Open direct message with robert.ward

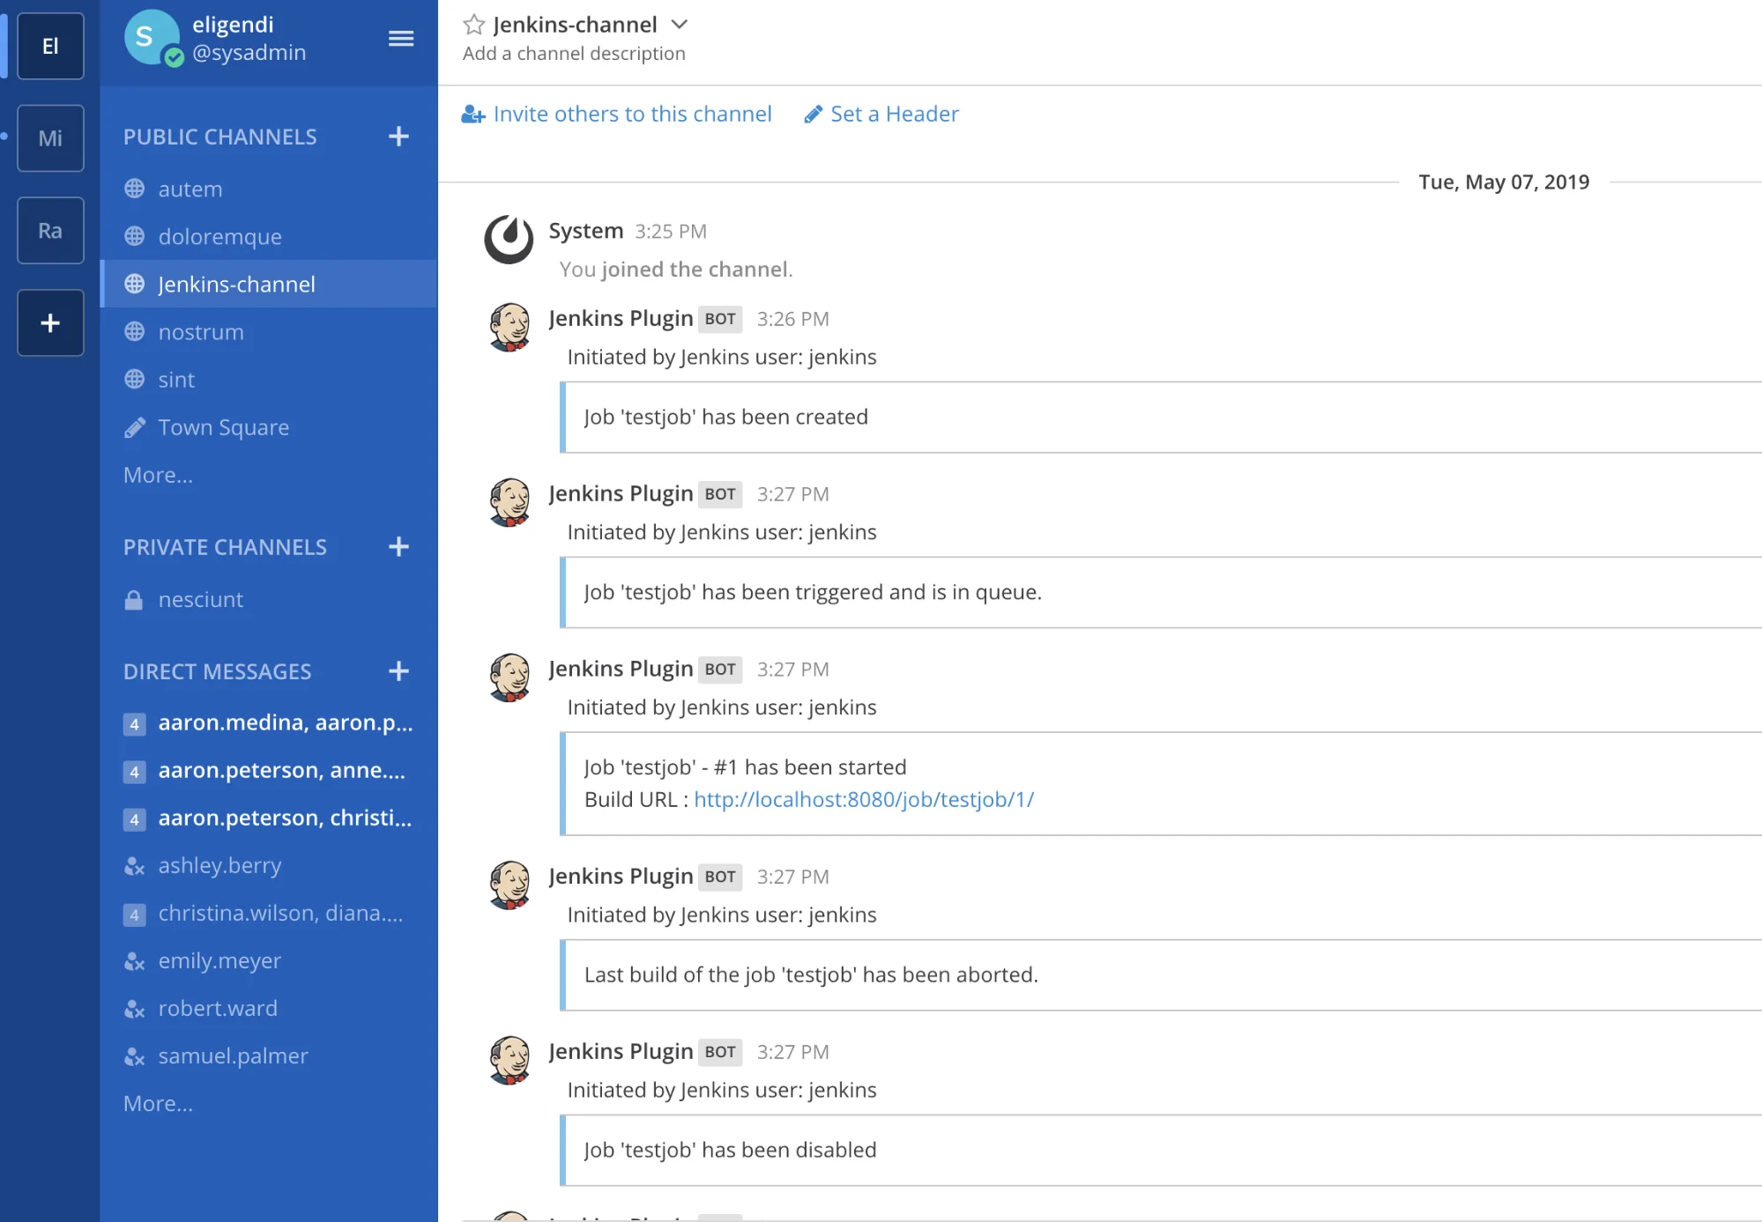pyautogui.click(x=269, y=1009)
